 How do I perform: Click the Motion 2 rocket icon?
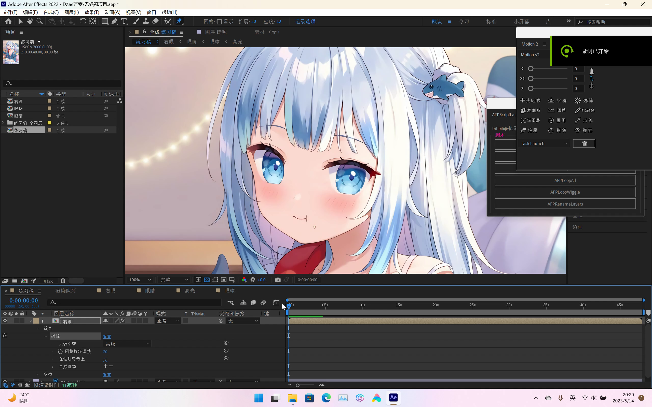point(591,71)
